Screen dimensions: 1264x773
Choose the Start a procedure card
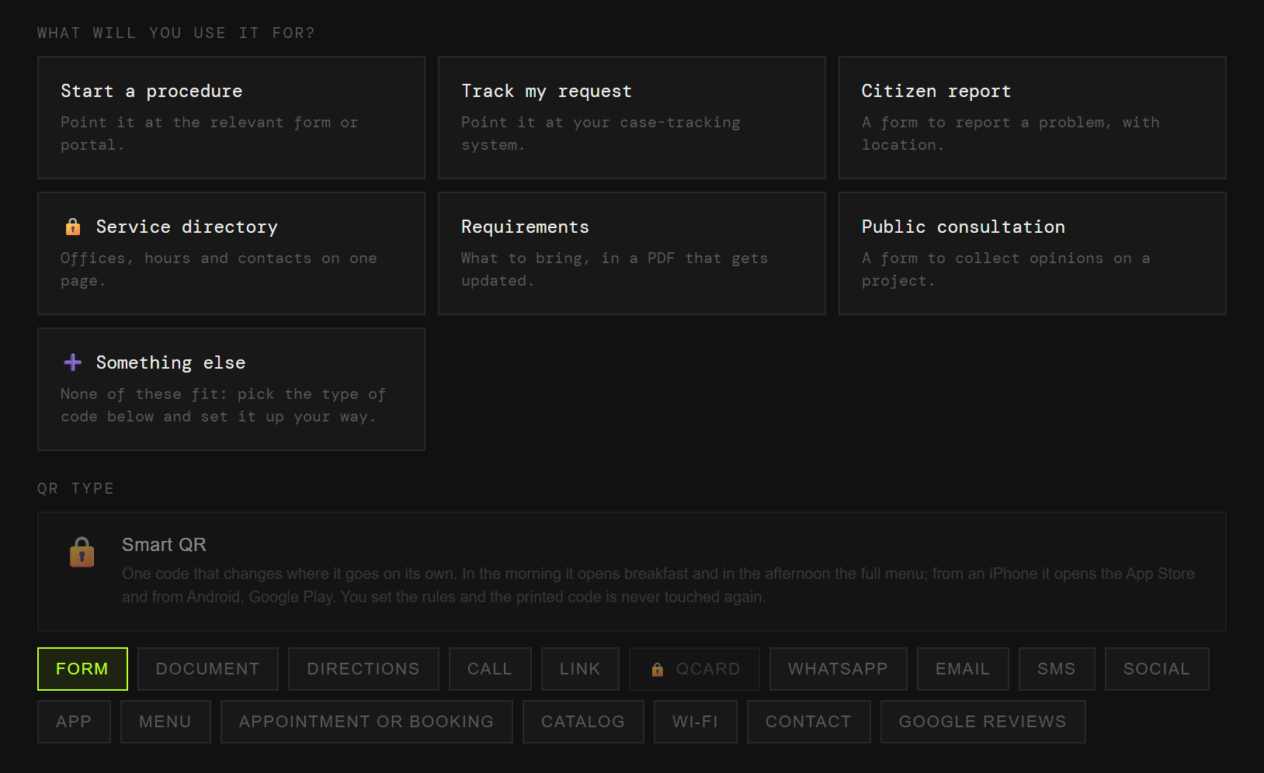[x=231, y=117]
